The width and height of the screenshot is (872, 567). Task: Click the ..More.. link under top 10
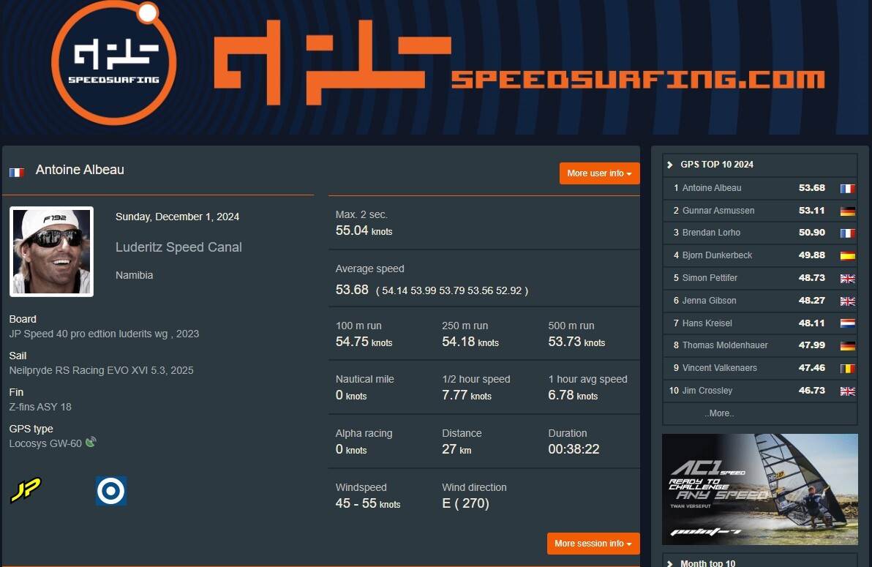(x=719, y=413)
